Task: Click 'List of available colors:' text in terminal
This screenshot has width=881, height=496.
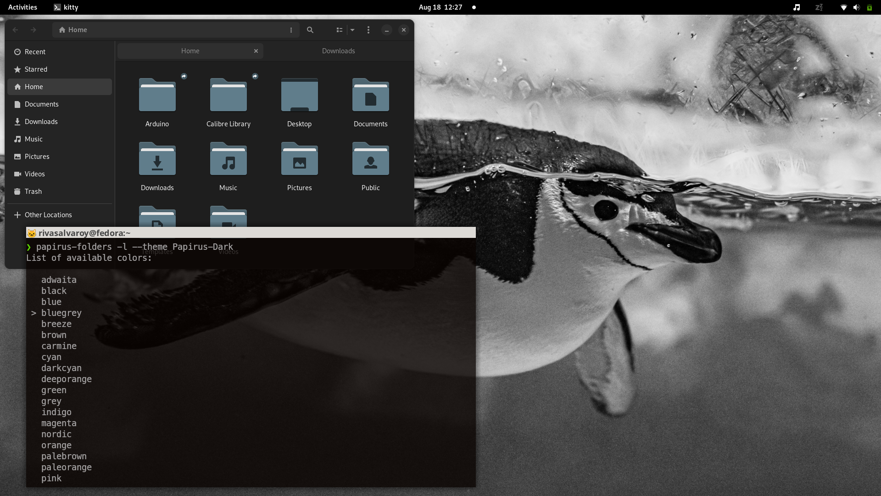Action: (89, 258)
